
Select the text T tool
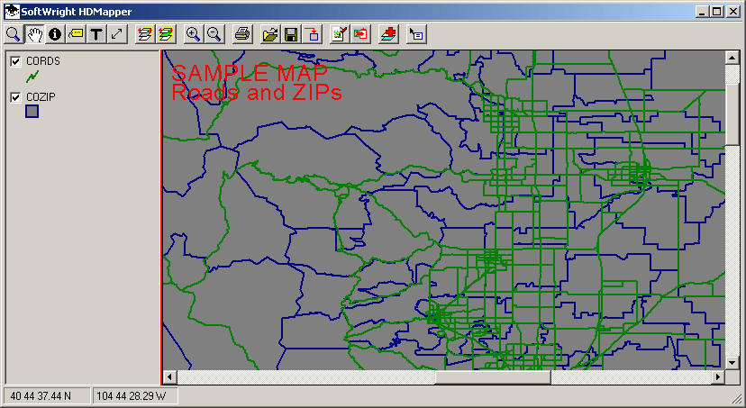(x=96, y=34)
